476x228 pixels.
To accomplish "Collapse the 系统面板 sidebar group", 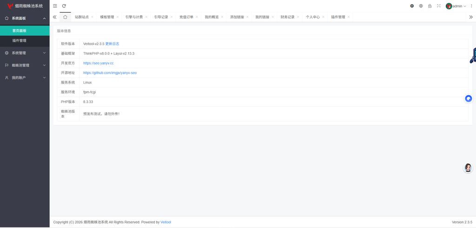I will coord(25,19).
